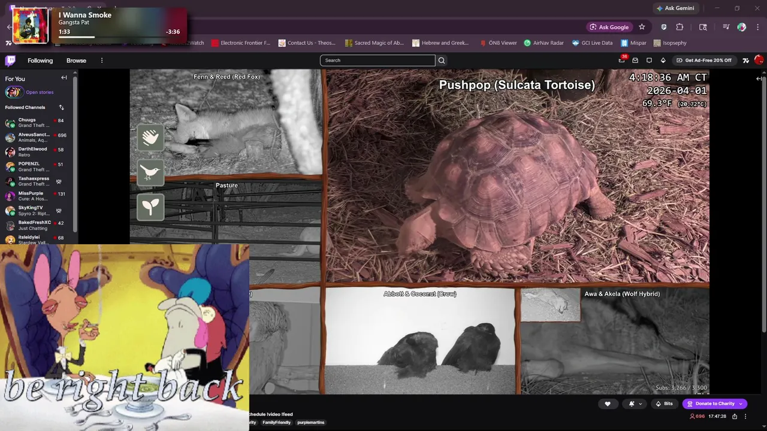Open the DarthElwood channel in sidebar
767x431 pixels.
[36, 152]
